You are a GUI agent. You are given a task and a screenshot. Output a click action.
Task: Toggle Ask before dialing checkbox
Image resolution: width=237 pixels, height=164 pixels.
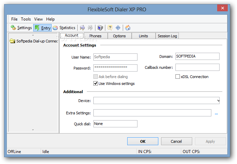click(x=95, y=77)
